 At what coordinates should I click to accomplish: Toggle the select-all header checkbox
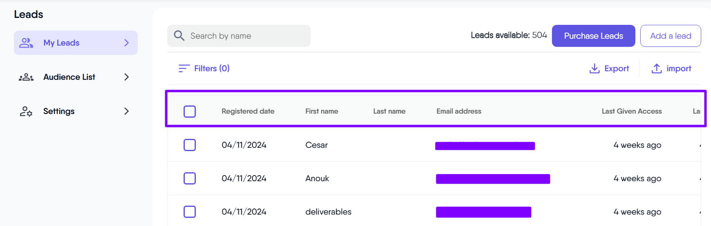pyautogui.click(x=190, y=111)
